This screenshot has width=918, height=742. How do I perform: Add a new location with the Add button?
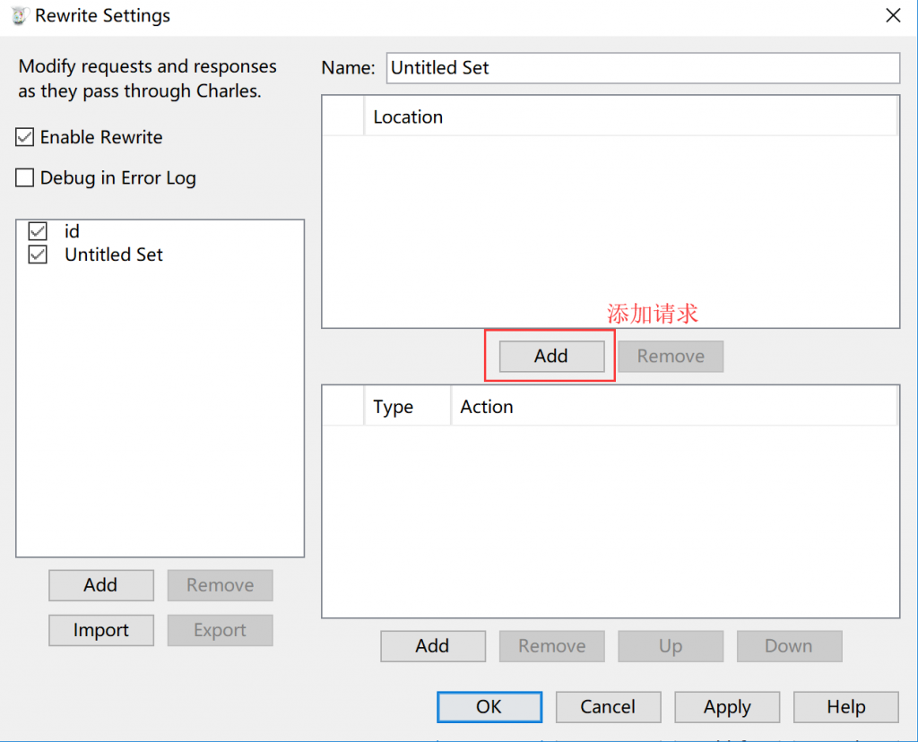(551, 356)
